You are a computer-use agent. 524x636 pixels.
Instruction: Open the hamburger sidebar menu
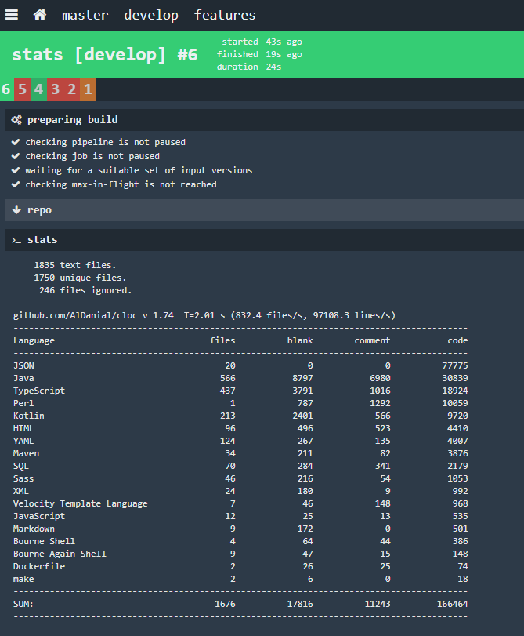[11, 15]
